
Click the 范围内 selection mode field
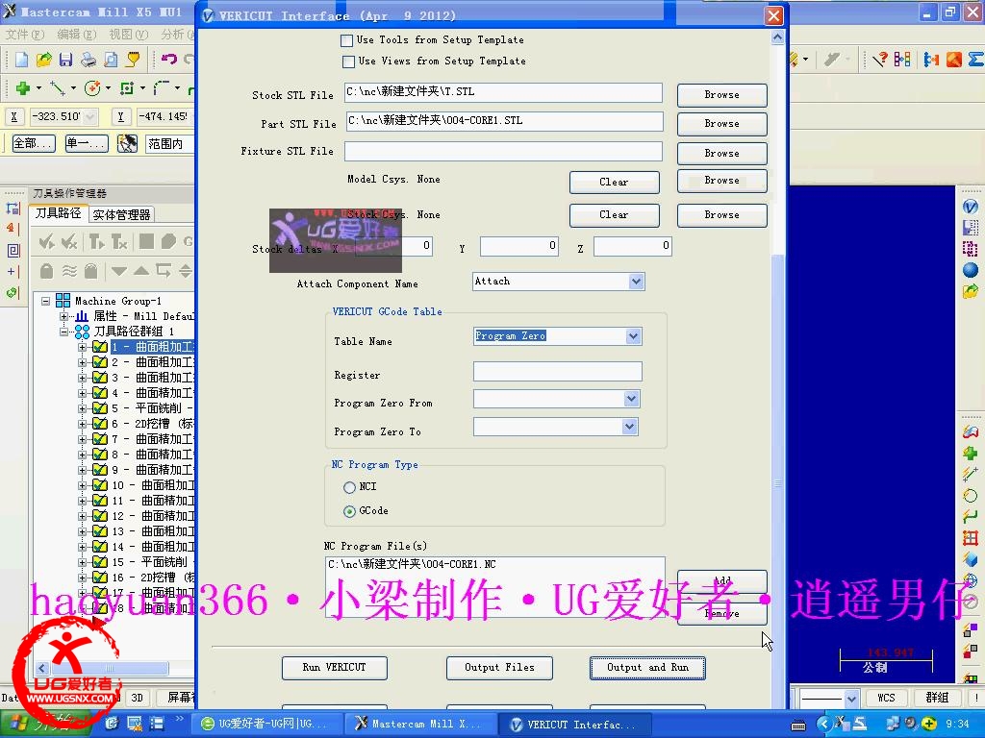(x=168, y=144)
